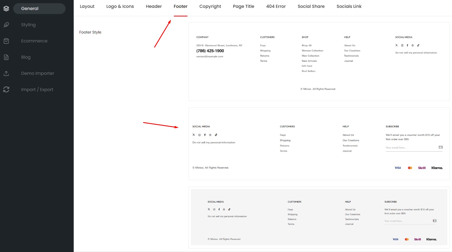
Task: Choose the first footer style with Company column
Action: (x=319, y=62)
